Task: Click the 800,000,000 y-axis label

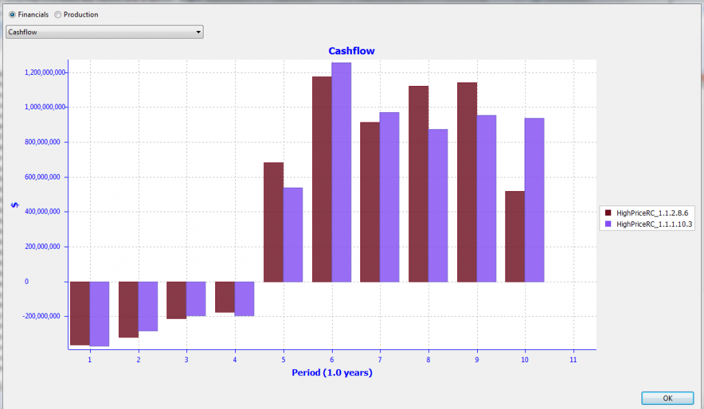Action: click(x=42, y=142)
